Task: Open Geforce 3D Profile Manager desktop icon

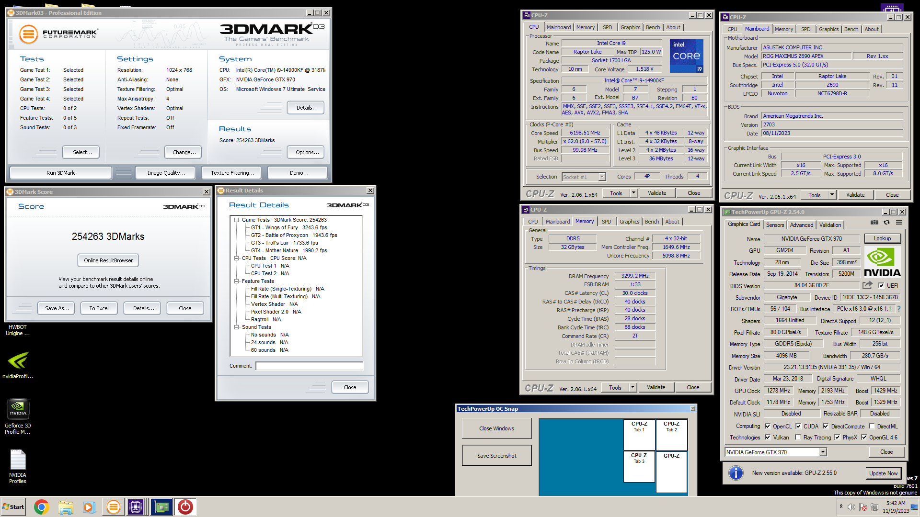Action: (18, 416)
